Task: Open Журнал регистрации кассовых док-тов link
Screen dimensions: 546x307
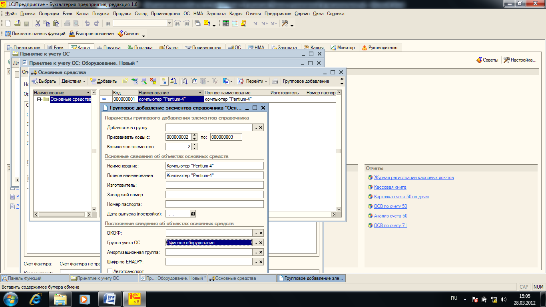Action: pyautogui.click(x=414, y=177)
